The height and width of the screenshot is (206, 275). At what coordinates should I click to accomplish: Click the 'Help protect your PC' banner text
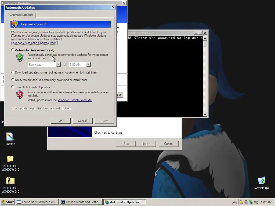tap(34, 24)
